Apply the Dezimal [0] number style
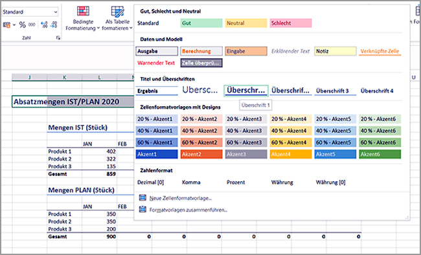421x255 pixels. pyautogui.click(x=157, y=183)
